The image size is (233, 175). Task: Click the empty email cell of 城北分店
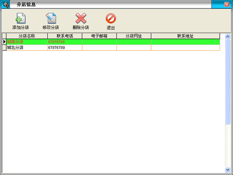point(99,48)
